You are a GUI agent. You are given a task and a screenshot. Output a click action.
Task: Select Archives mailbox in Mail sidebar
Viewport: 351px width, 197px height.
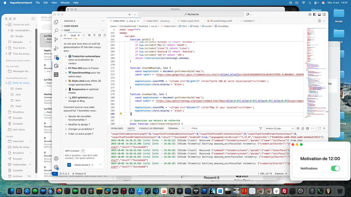[20, 176]
